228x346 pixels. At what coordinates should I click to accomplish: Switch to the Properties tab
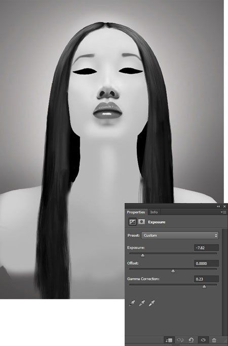(x=136, y=212)
